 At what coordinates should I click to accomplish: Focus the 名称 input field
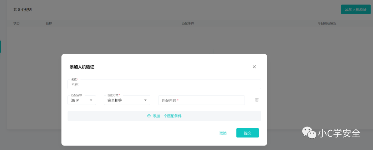[164, 84]
